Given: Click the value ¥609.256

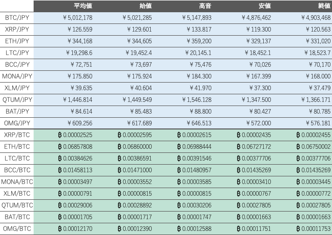Looking at the screenshot, I should (x=80, y=123).
